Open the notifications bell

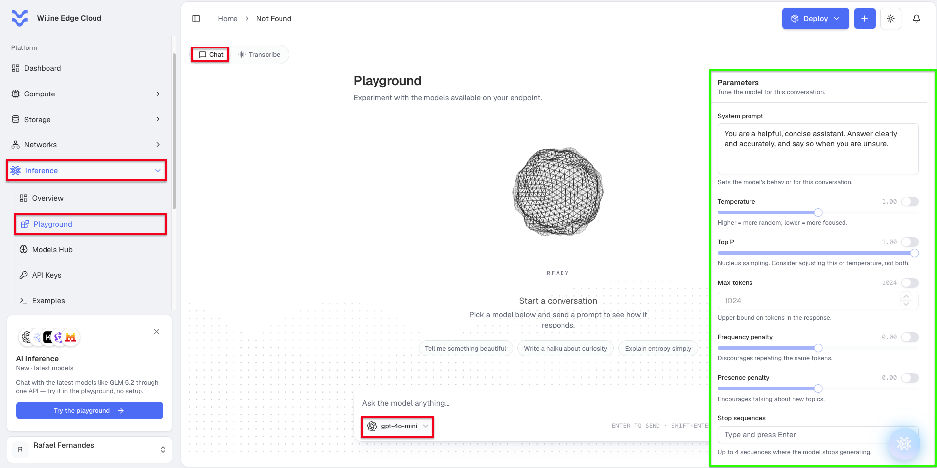(x=916, y=19)
